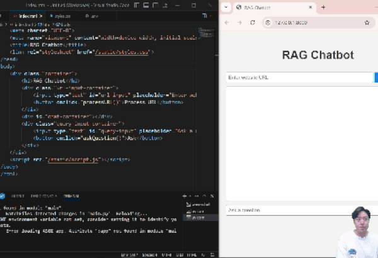Open editor more actions menu
The height and width of the screenshot is (258, 378).
212,15
